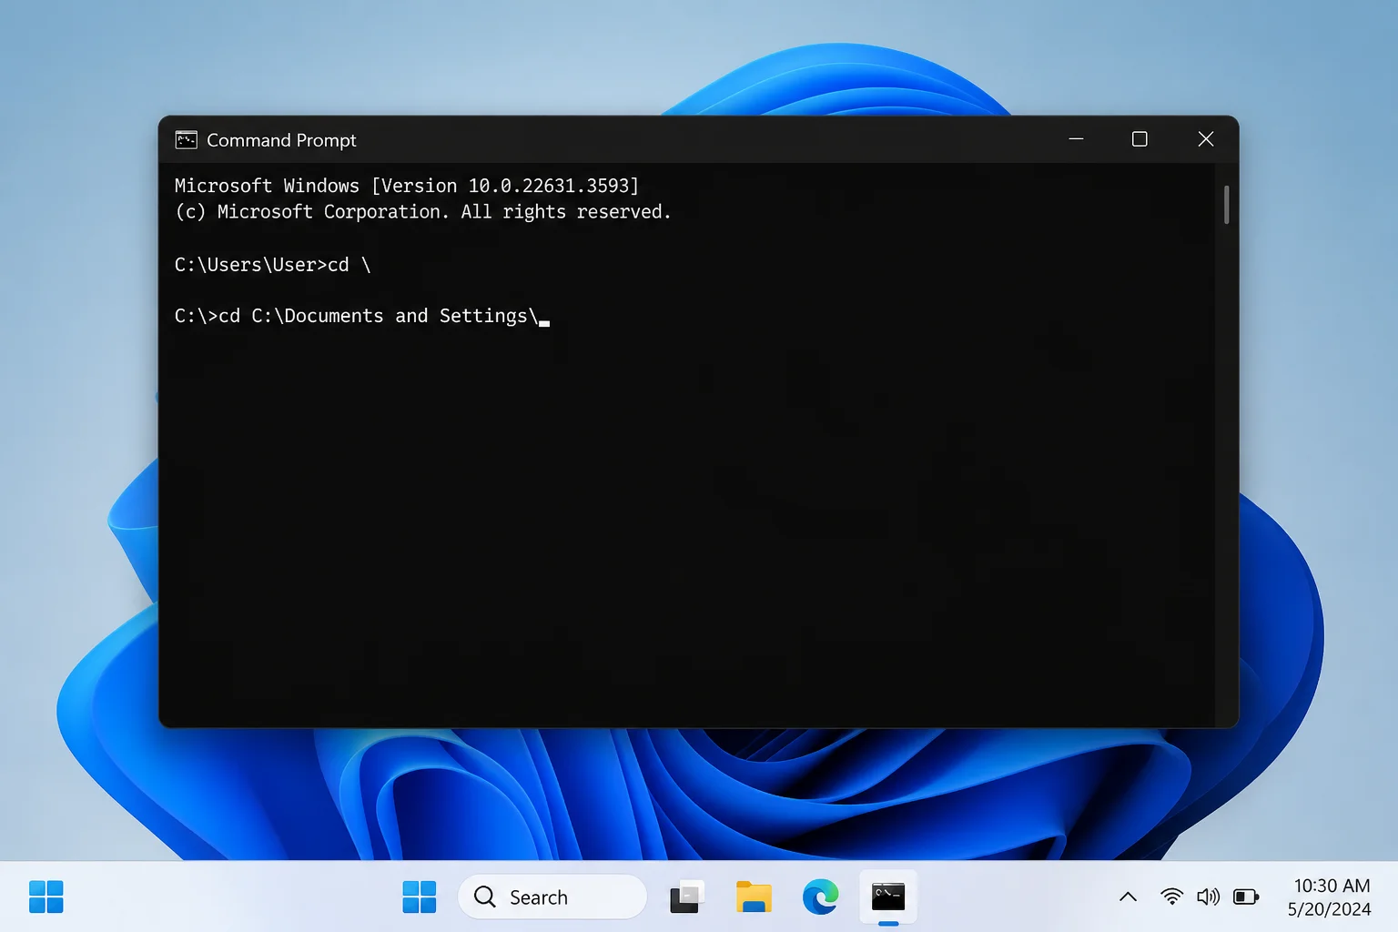The width and height of the screenshot is (1398, 932).
Task: Open the Widgets icon at taskbar far left
Action: coord(46,897)
